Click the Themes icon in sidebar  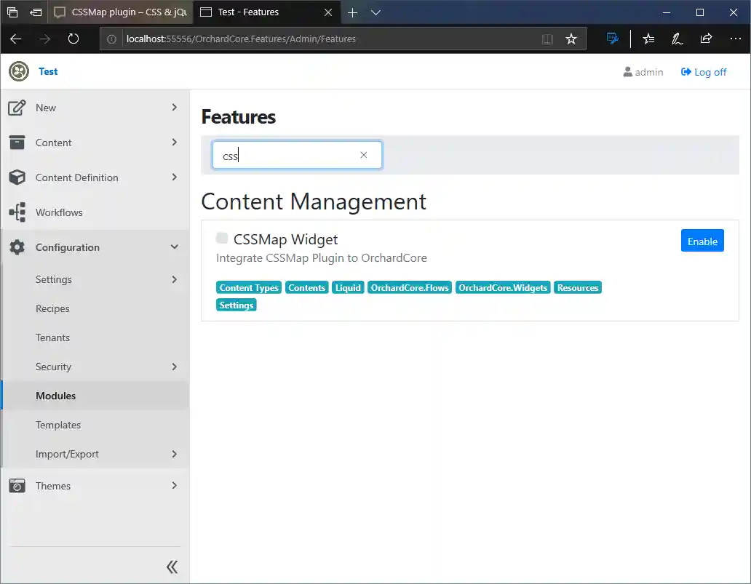click(17, 486)
